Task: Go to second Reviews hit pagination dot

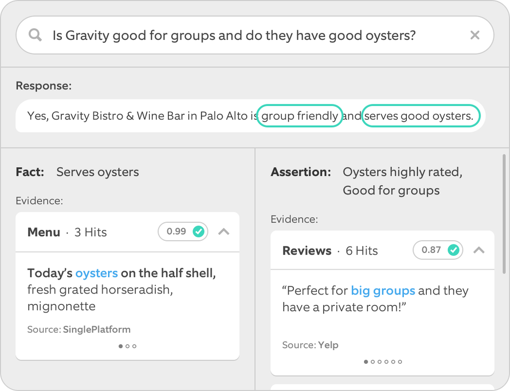Action: (373, 362)
